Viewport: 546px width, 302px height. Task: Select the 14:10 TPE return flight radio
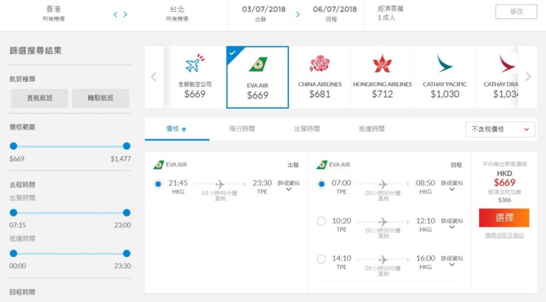(x=322, y=259)
